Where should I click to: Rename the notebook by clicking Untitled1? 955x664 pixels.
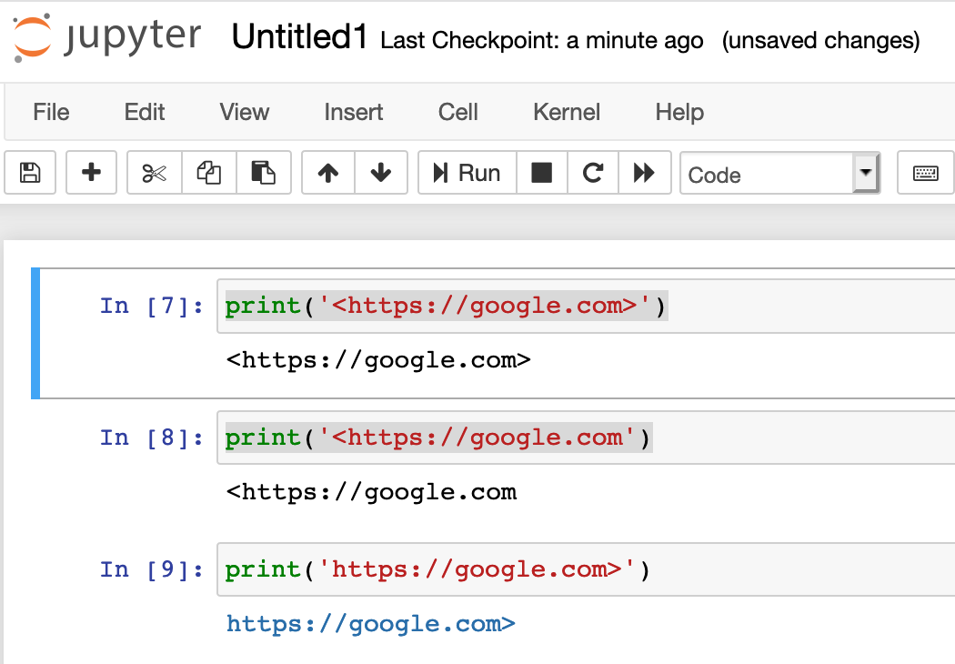click(x=298, y=38)
